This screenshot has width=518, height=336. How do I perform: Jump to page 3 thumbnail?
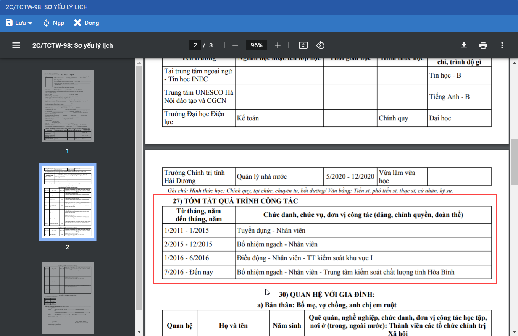68,297
